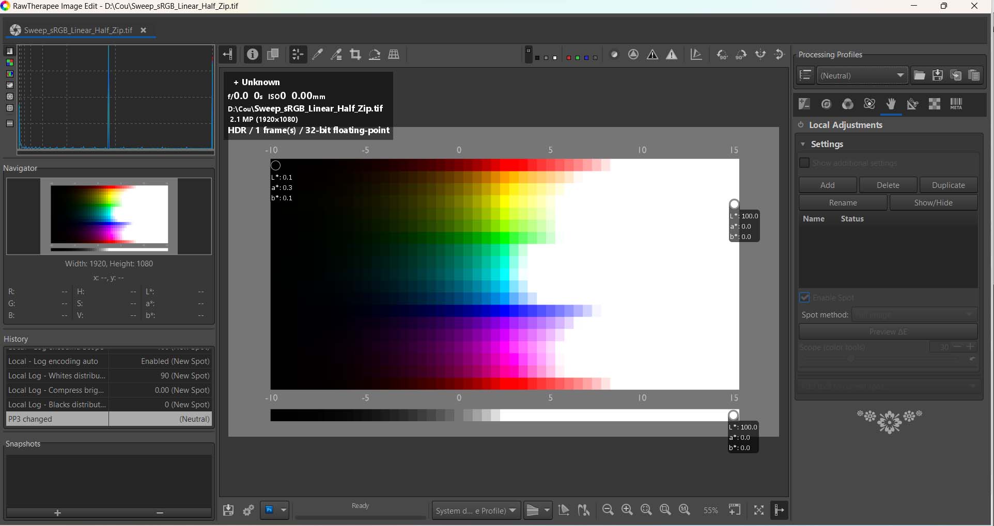Rotate the image 90° left
994x526 pixels.
(x=722, y=55)
